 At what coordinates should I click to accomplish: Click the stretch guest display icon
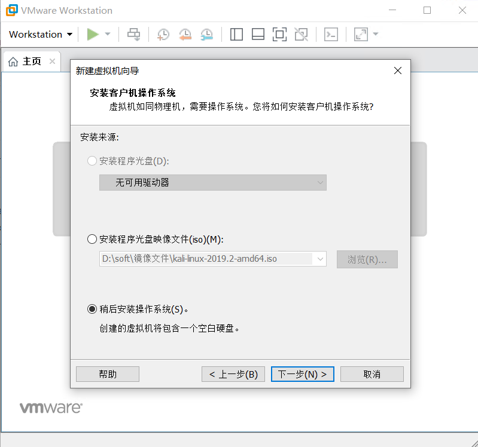[x=361, y=35]
